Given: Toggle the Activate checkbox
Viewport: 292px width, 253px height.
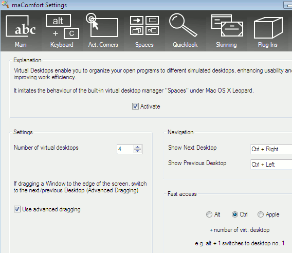Looking at the screenshot, I should tap(135, 106).
